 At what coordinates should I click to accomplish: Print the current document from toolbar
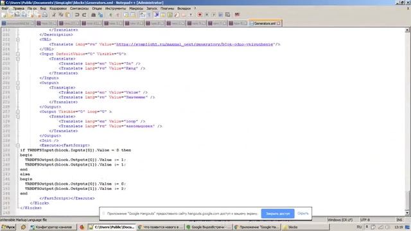click(x=45, y=15)
